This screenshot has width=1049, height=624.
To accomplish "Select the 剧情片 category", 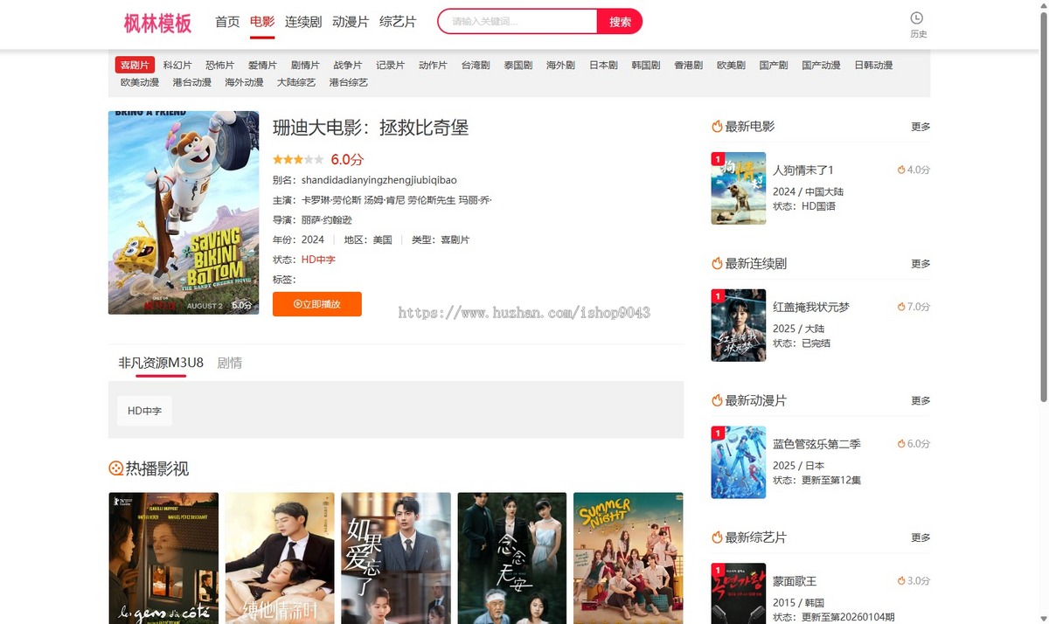I will 305,66.
